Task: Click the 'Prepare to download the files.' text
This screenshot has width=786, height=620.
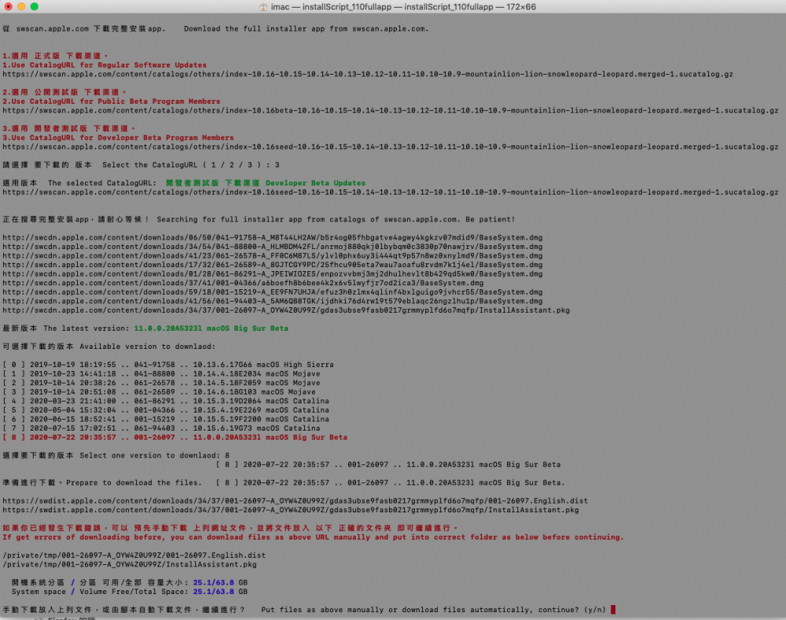Action: [x=134, y=482]
